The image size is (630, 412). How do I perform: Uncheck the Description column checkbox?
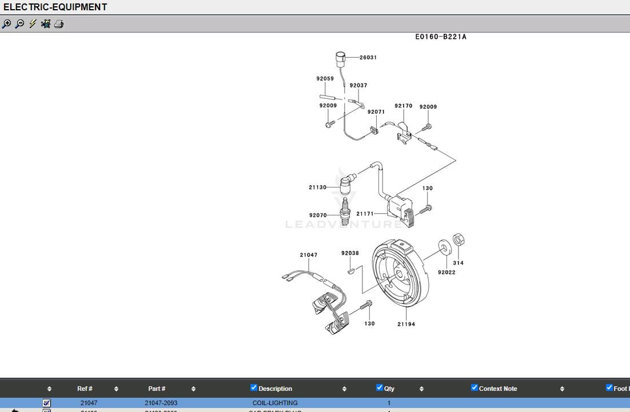(254, 388)
